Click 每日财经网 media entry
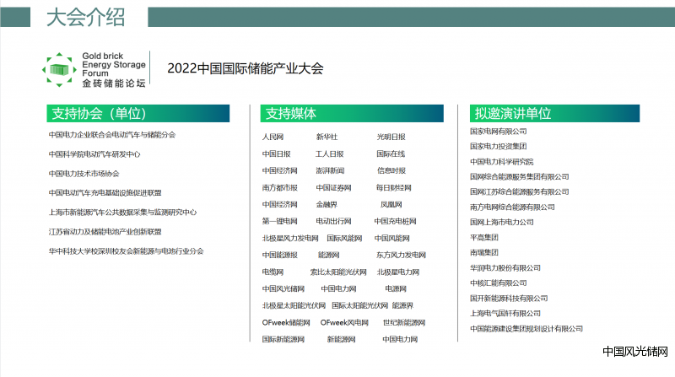Viewport: 675px width, 377px height. (393, 187)
